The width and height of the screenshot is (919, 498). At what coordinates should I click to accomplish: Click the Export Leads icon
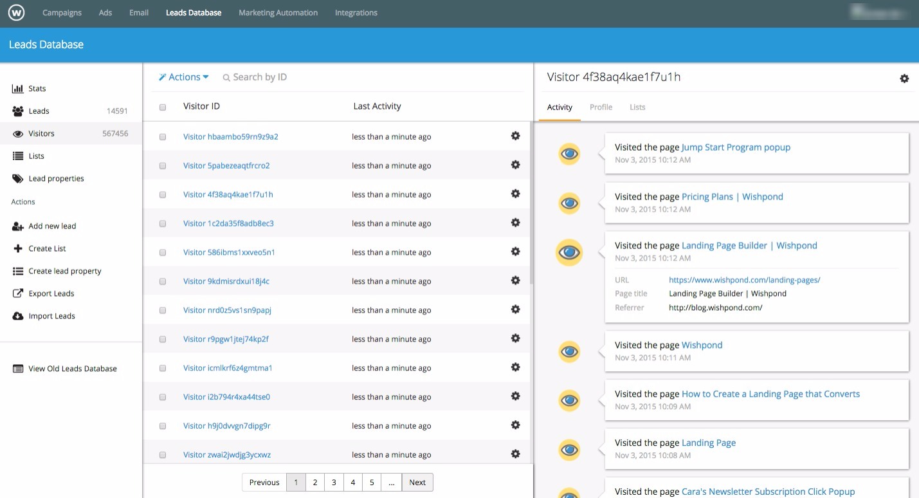(18, 294)
